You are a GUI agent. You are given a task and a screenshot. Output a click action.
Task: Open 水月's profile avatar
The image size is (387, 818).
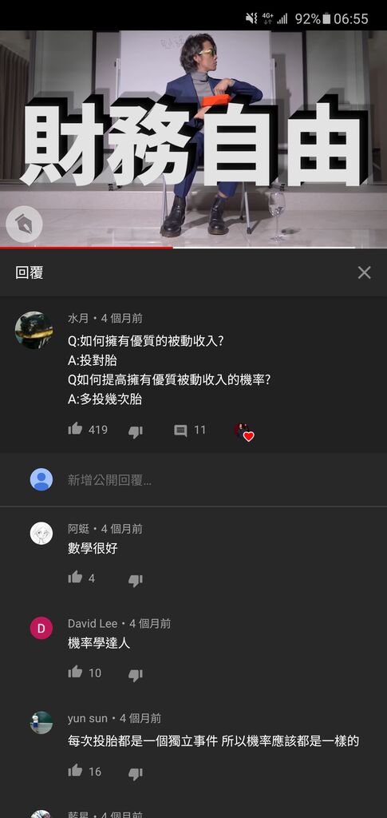tap(34, 330)
